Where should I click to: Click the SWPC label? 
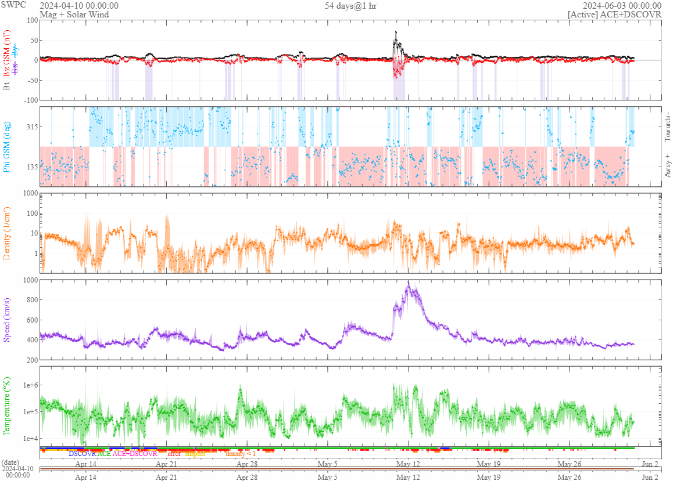click(13, 5)
